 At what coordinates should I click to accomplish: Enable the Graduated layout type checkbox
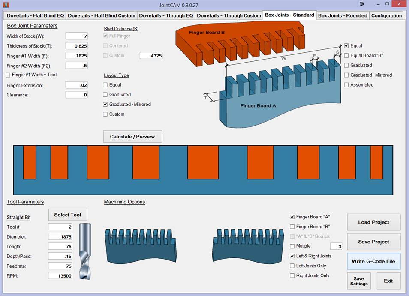point(105,95)
